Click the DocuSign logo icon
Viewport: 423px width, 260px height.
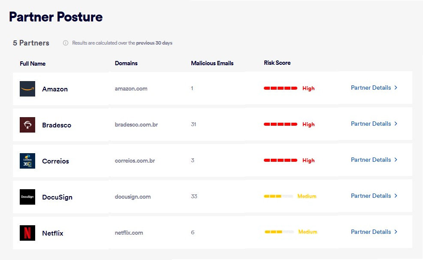coord(27,197)
